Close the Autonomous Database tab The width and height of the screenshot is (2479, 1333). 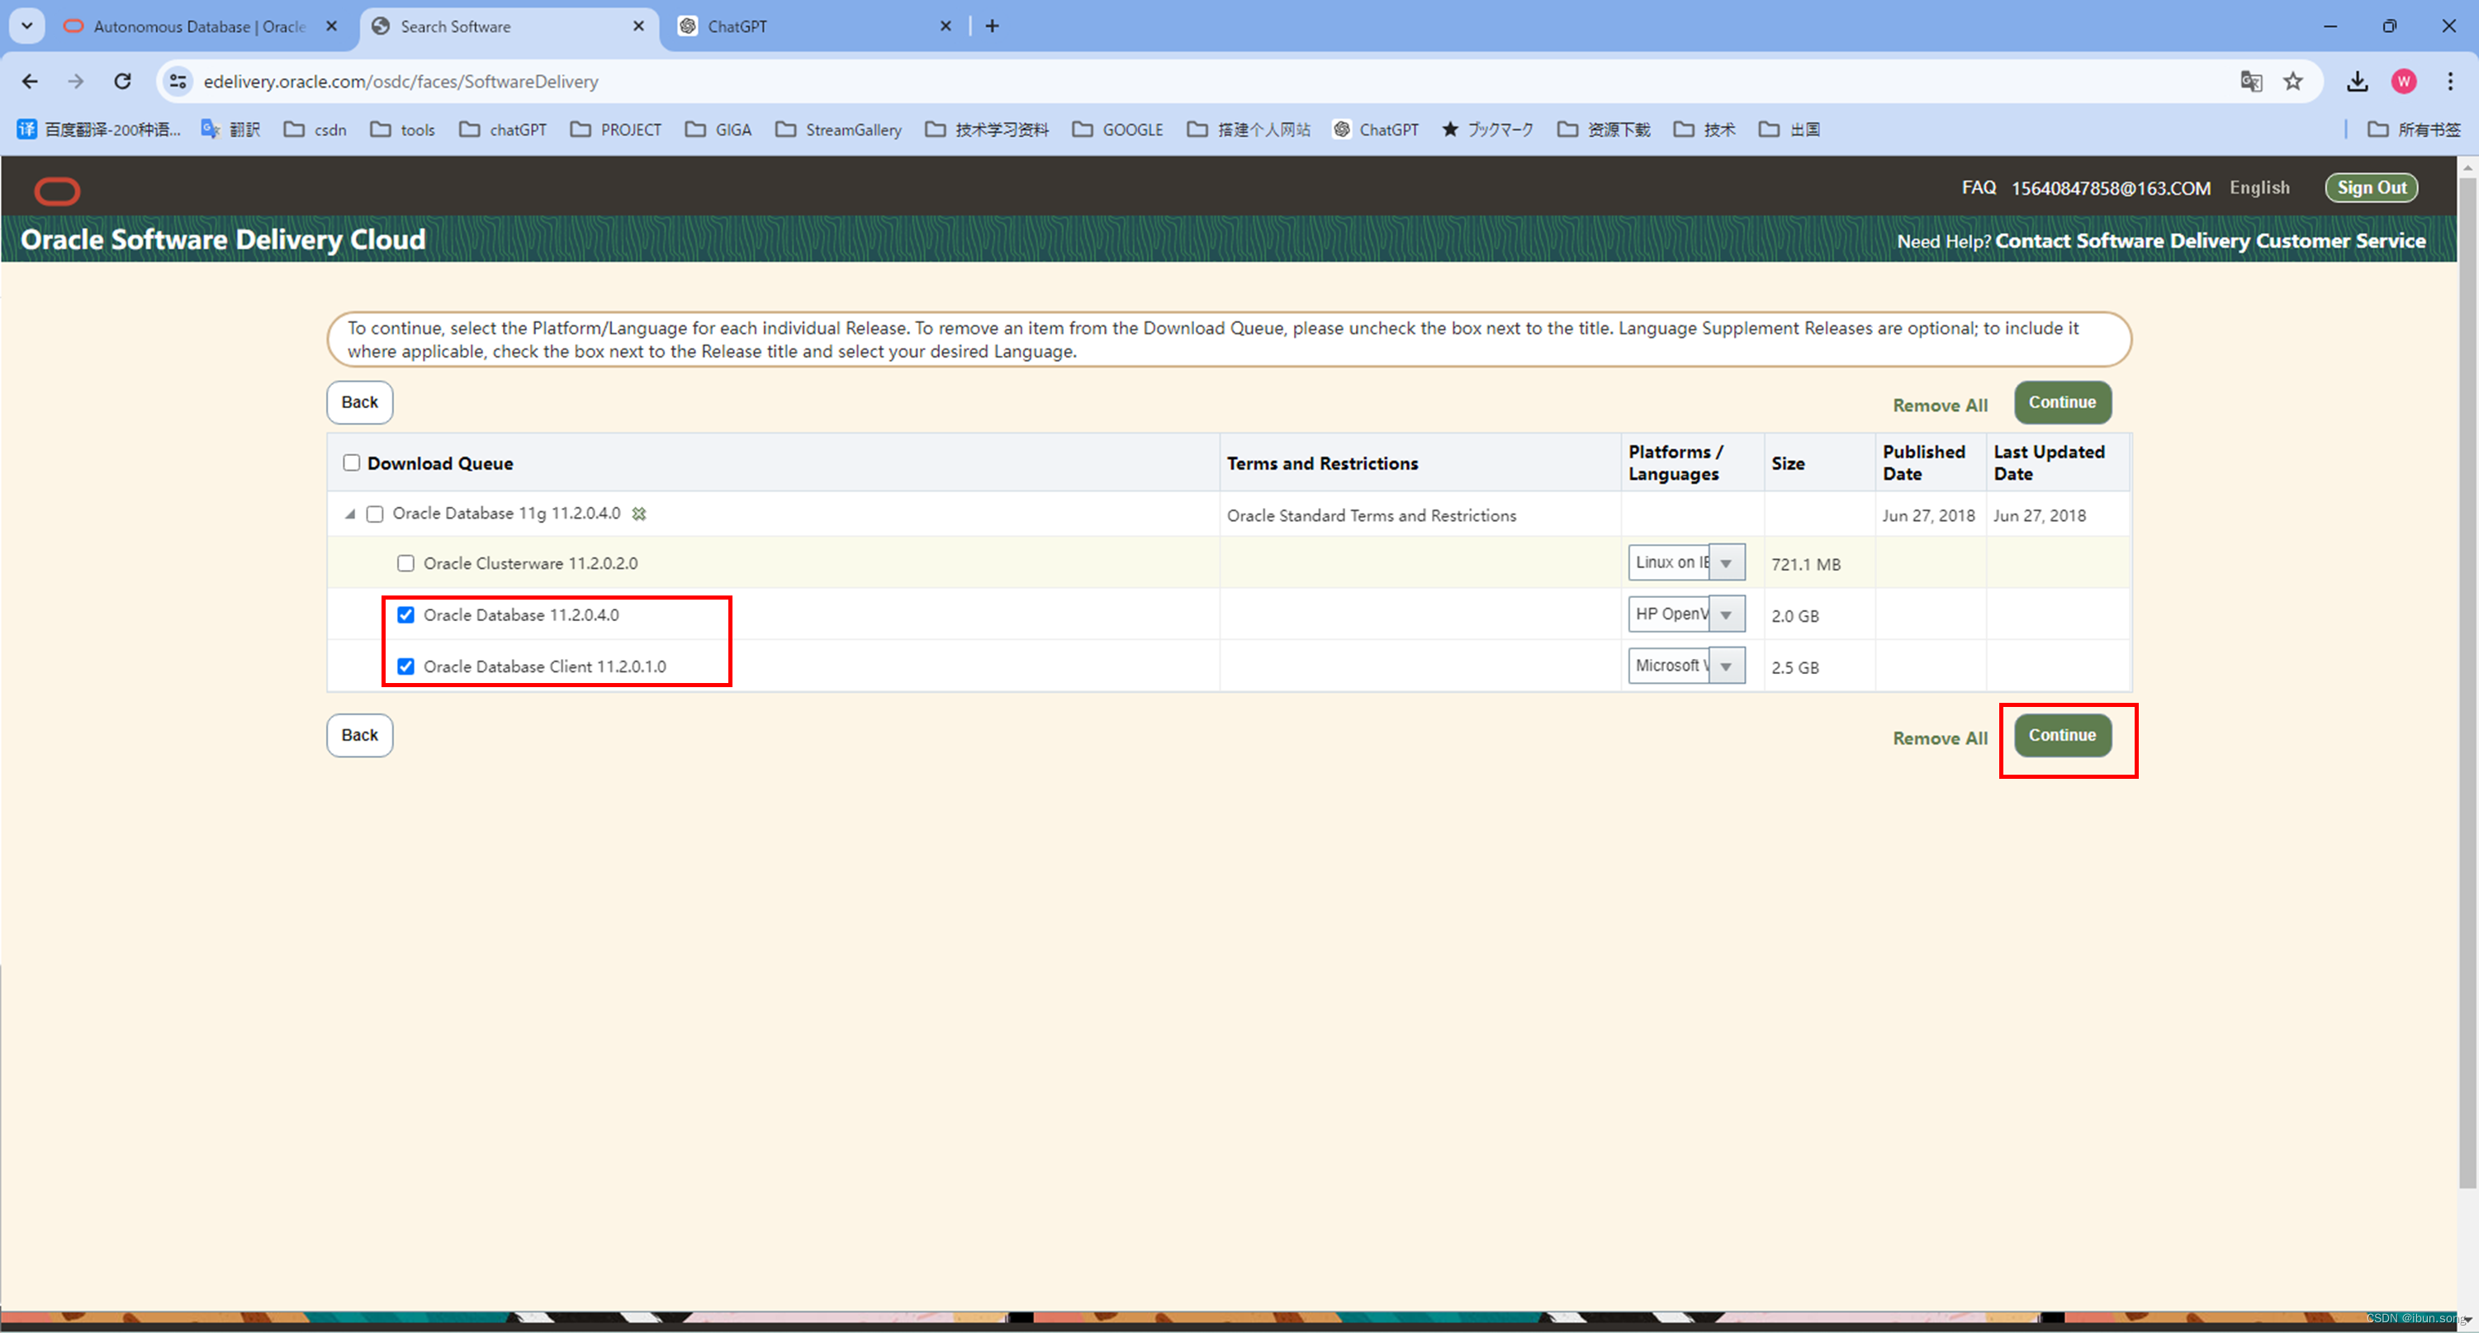[x=331, y=26]
